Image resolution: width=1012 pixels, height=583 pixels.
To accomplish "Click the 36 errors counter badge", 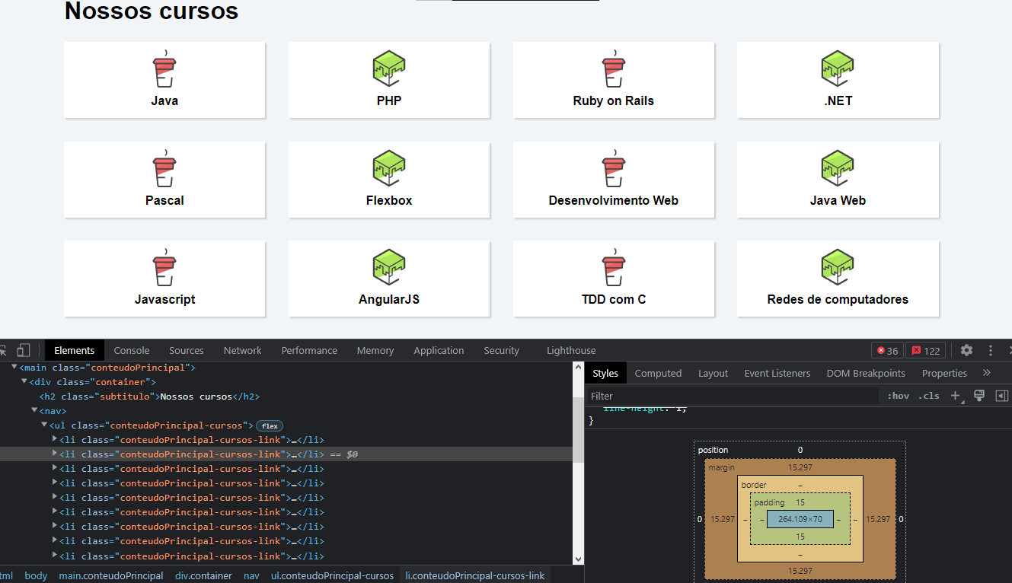I will 887,351.
